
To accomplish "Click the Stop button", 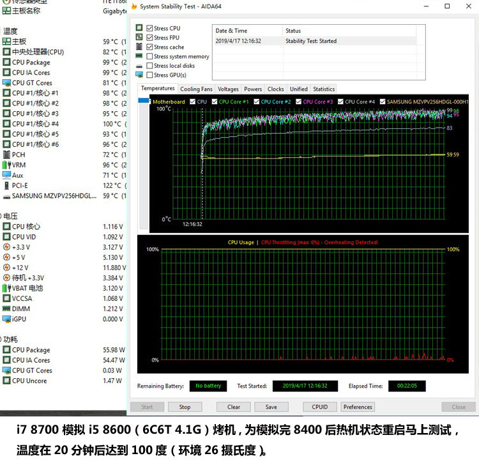I will pos(185,407).
